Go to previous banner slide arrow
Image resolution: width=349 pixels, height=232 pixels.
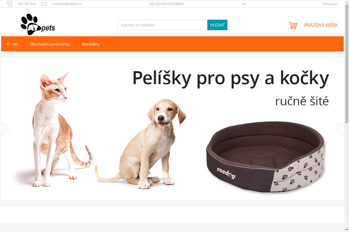click(x=3, y=129)
